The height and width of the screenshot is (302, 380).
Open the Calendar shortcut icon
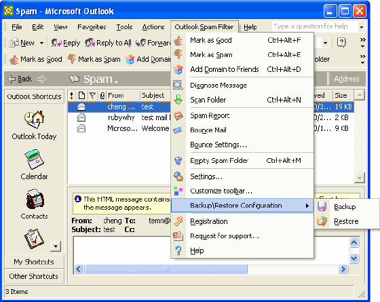point(34,159)
